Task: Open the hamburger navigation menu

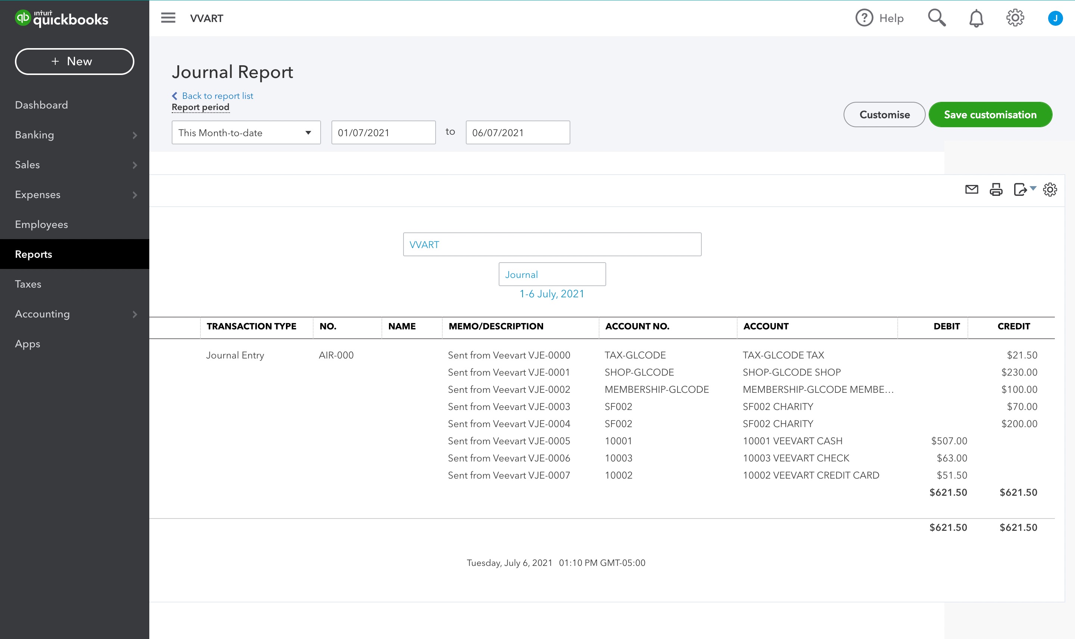Action: tap(168, 18)
